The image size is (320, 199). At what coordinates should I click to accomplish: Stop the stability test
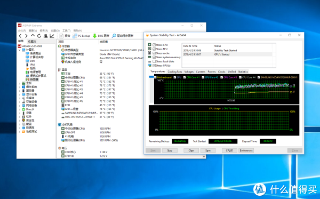click(x=170, y=150)
